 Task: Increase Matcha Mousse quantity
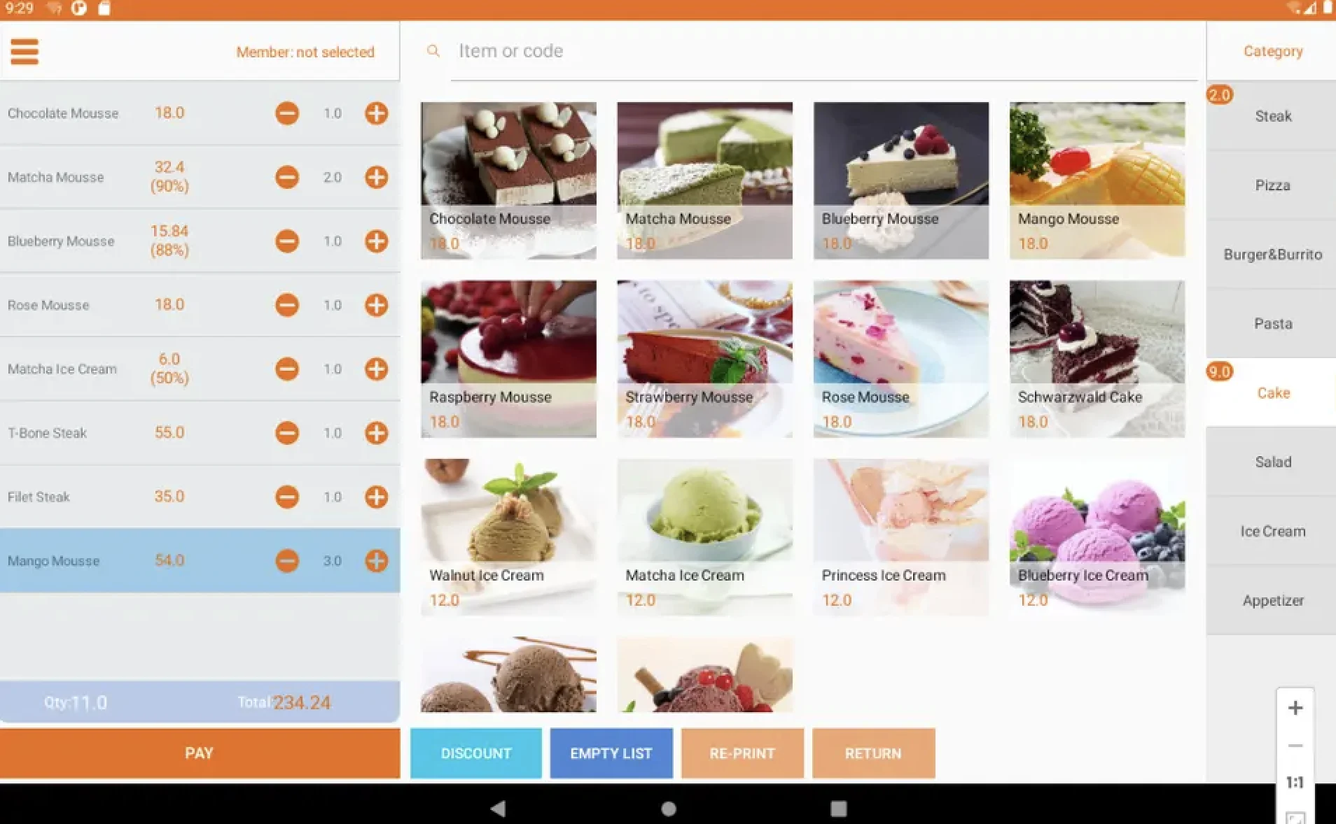(x=377, y=177)
